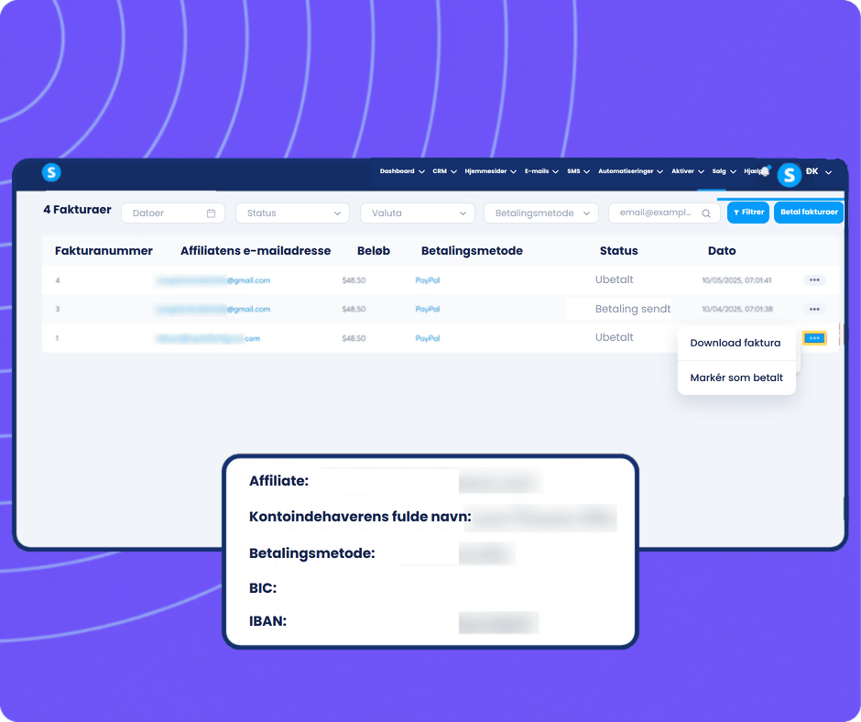Select Markér som betalt menu entry
861x722 pixels.
pyautogui.click(x=736, y=377)
